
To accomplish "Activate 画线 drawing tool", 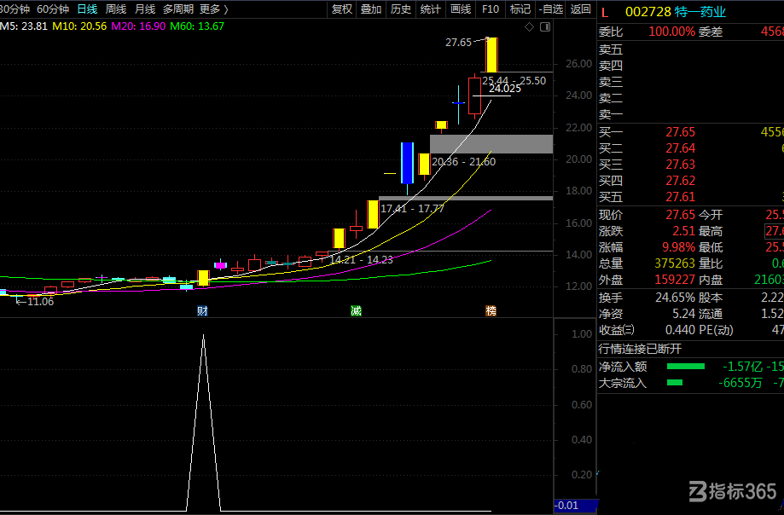I will [461, 9].
